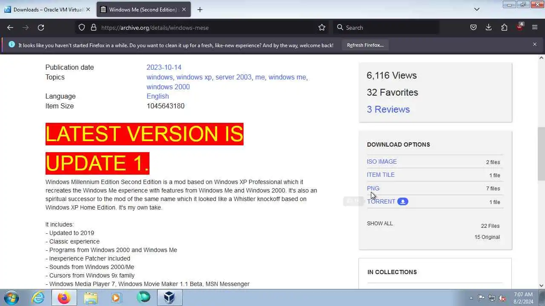Open the first 'windows' topic link
Screen dimensions: 545x306
(159, 77)
